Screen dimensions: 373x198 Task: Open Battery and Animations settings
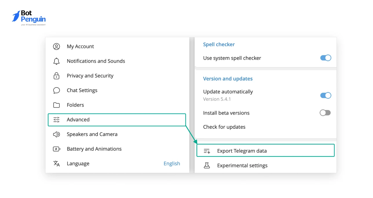click(x=117, y=149)
